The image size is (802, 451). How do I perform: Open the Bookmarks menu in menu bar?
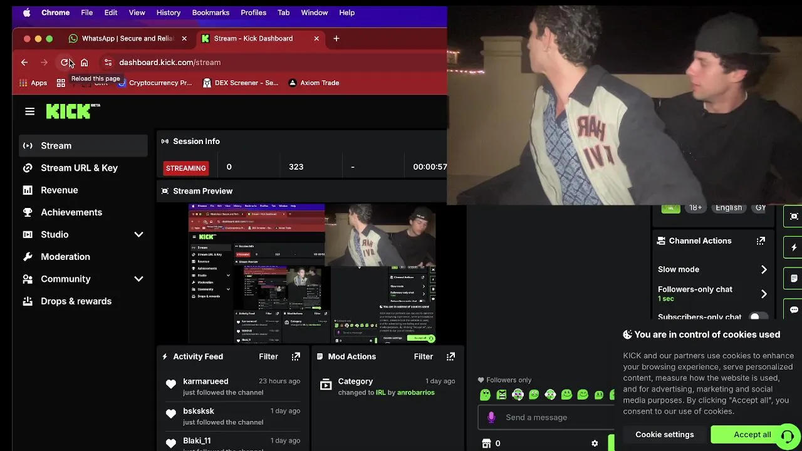pos(211,13)
